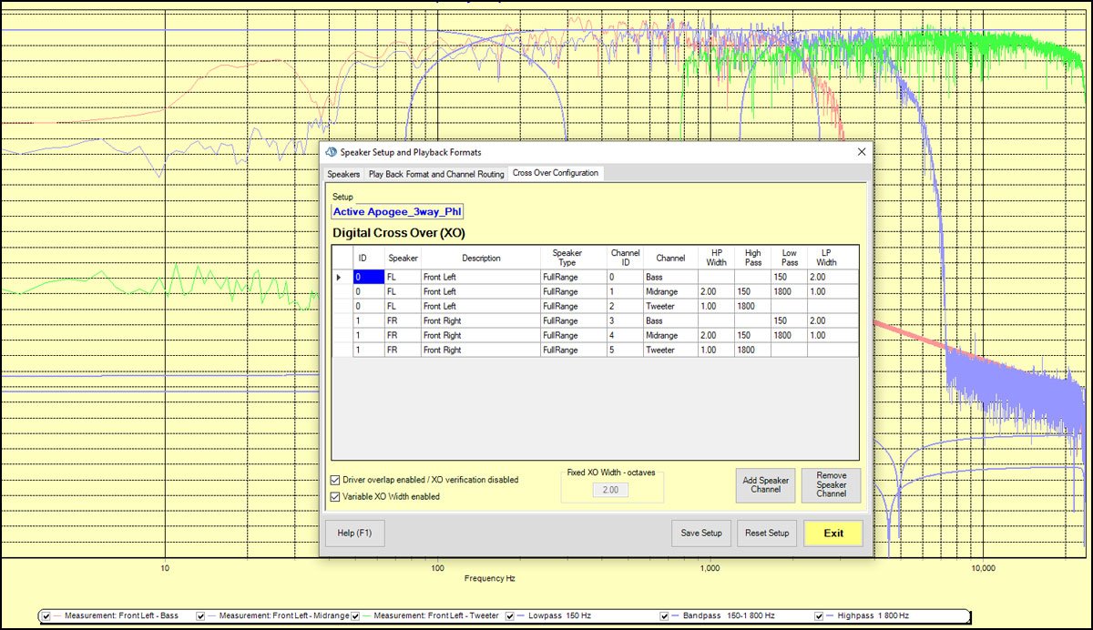1093x630 pixels.
Task: Click the Speaker Setup dialog title icon
Action: (331, 152)
